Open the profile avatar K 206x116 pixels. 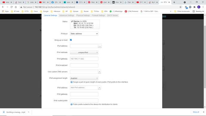click(x=199, y=7)
